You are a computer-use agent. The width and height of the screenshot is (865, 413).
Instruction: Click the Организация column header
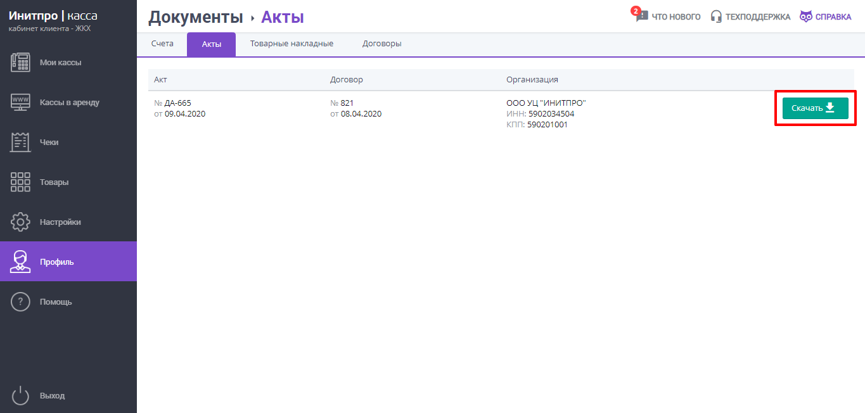point(532,79)
